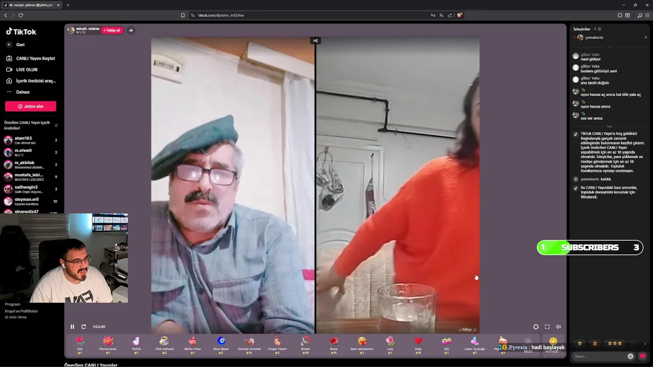The width and height of the screenshot is (653, 367).
Task: Open Dahası more options in sidebar
Action: [18, 92]
